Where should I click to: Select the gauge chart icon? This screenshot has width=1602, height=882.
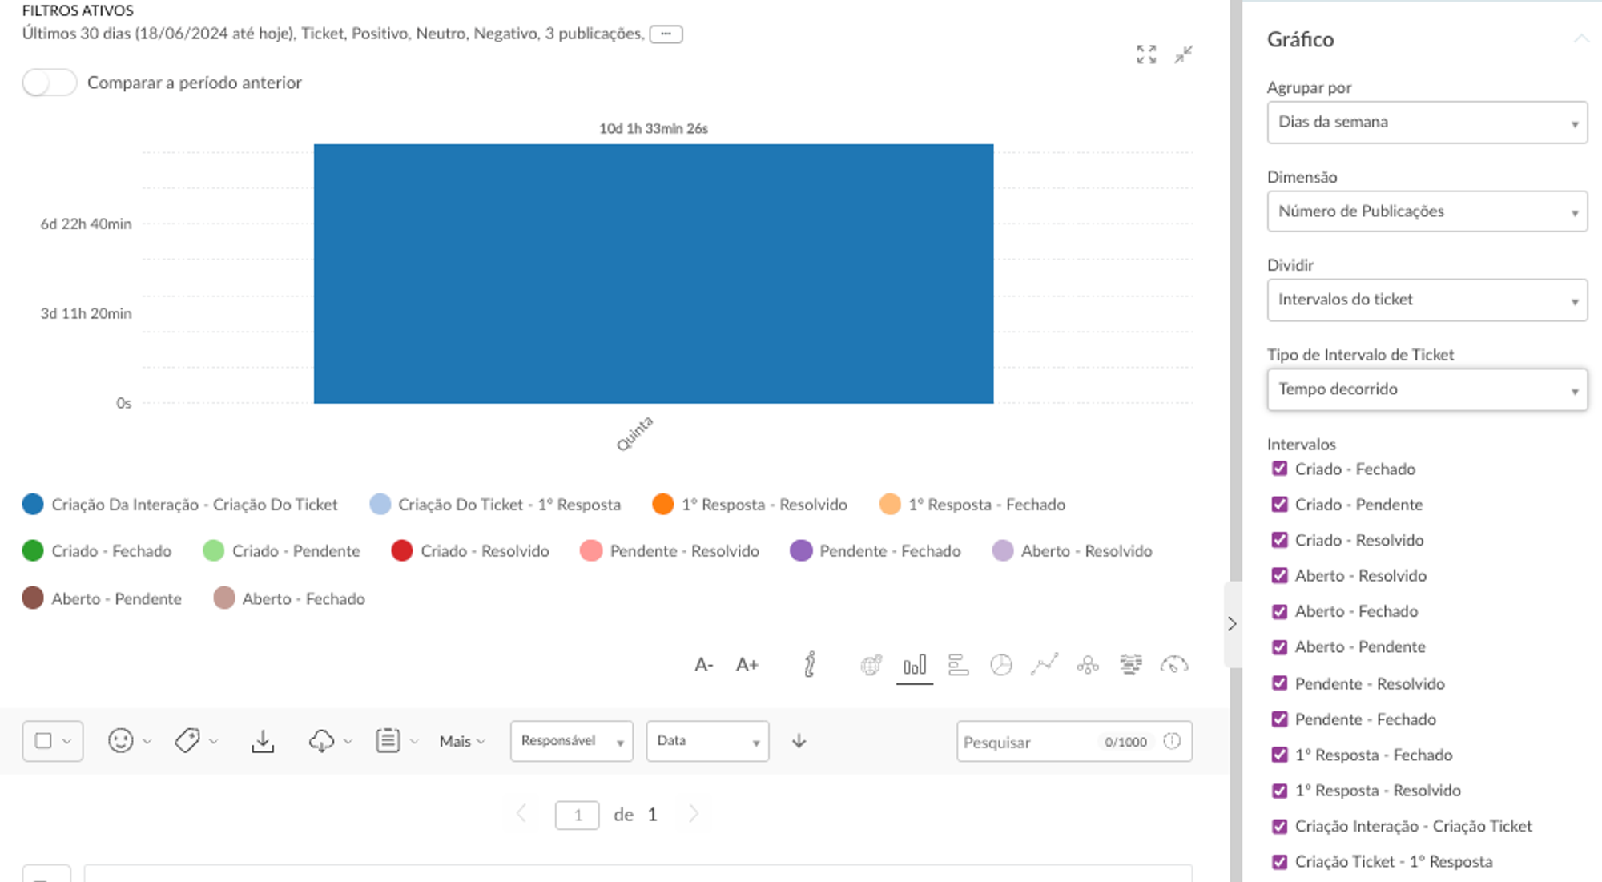point(1173,665)
